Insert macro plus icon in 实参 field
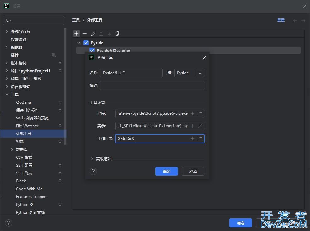This screenshot has width=310, height=231. pos(192,126)
